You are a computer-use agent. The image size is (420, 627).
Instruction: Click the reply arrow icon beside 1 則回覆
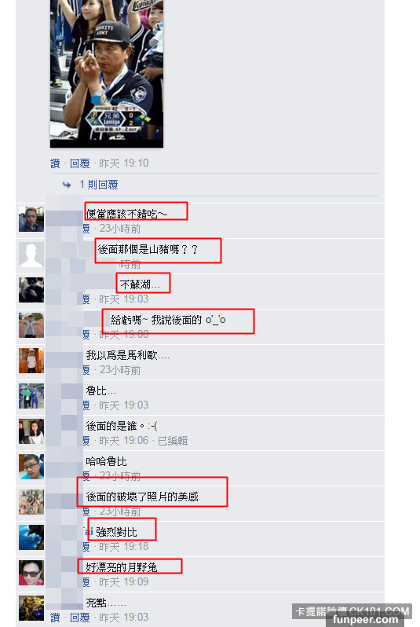pos(67,185)
